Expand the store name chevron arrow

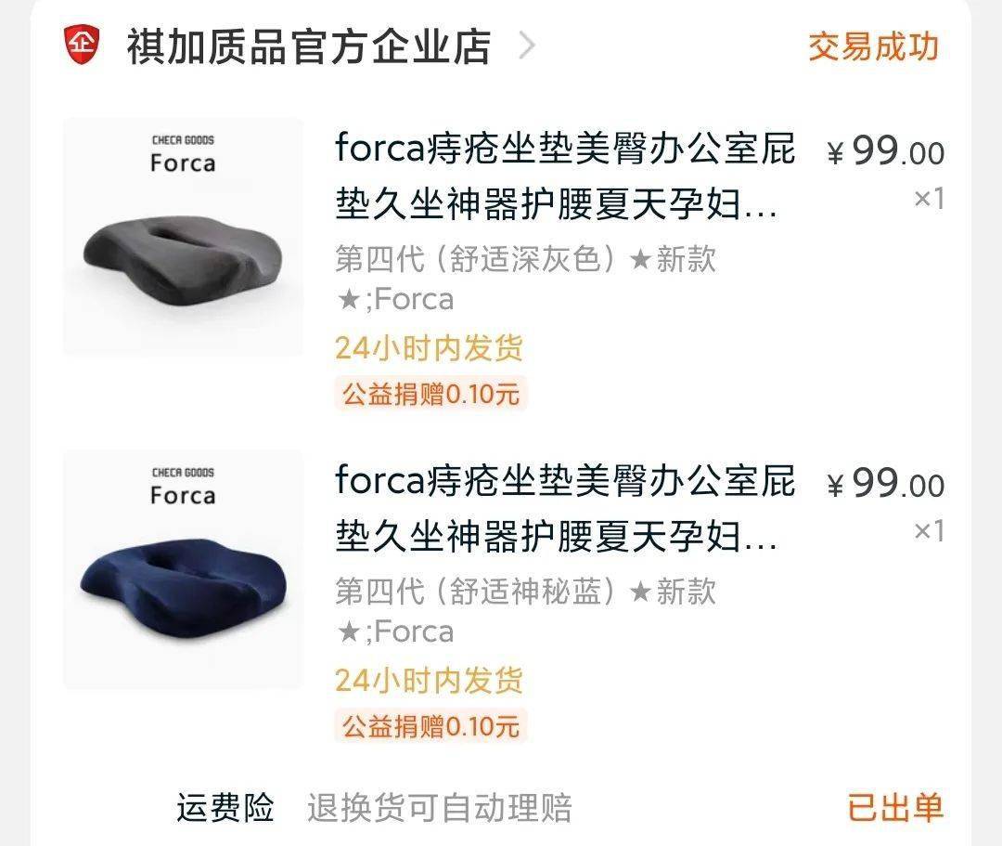pyautogui.click(x=528, y=46)
